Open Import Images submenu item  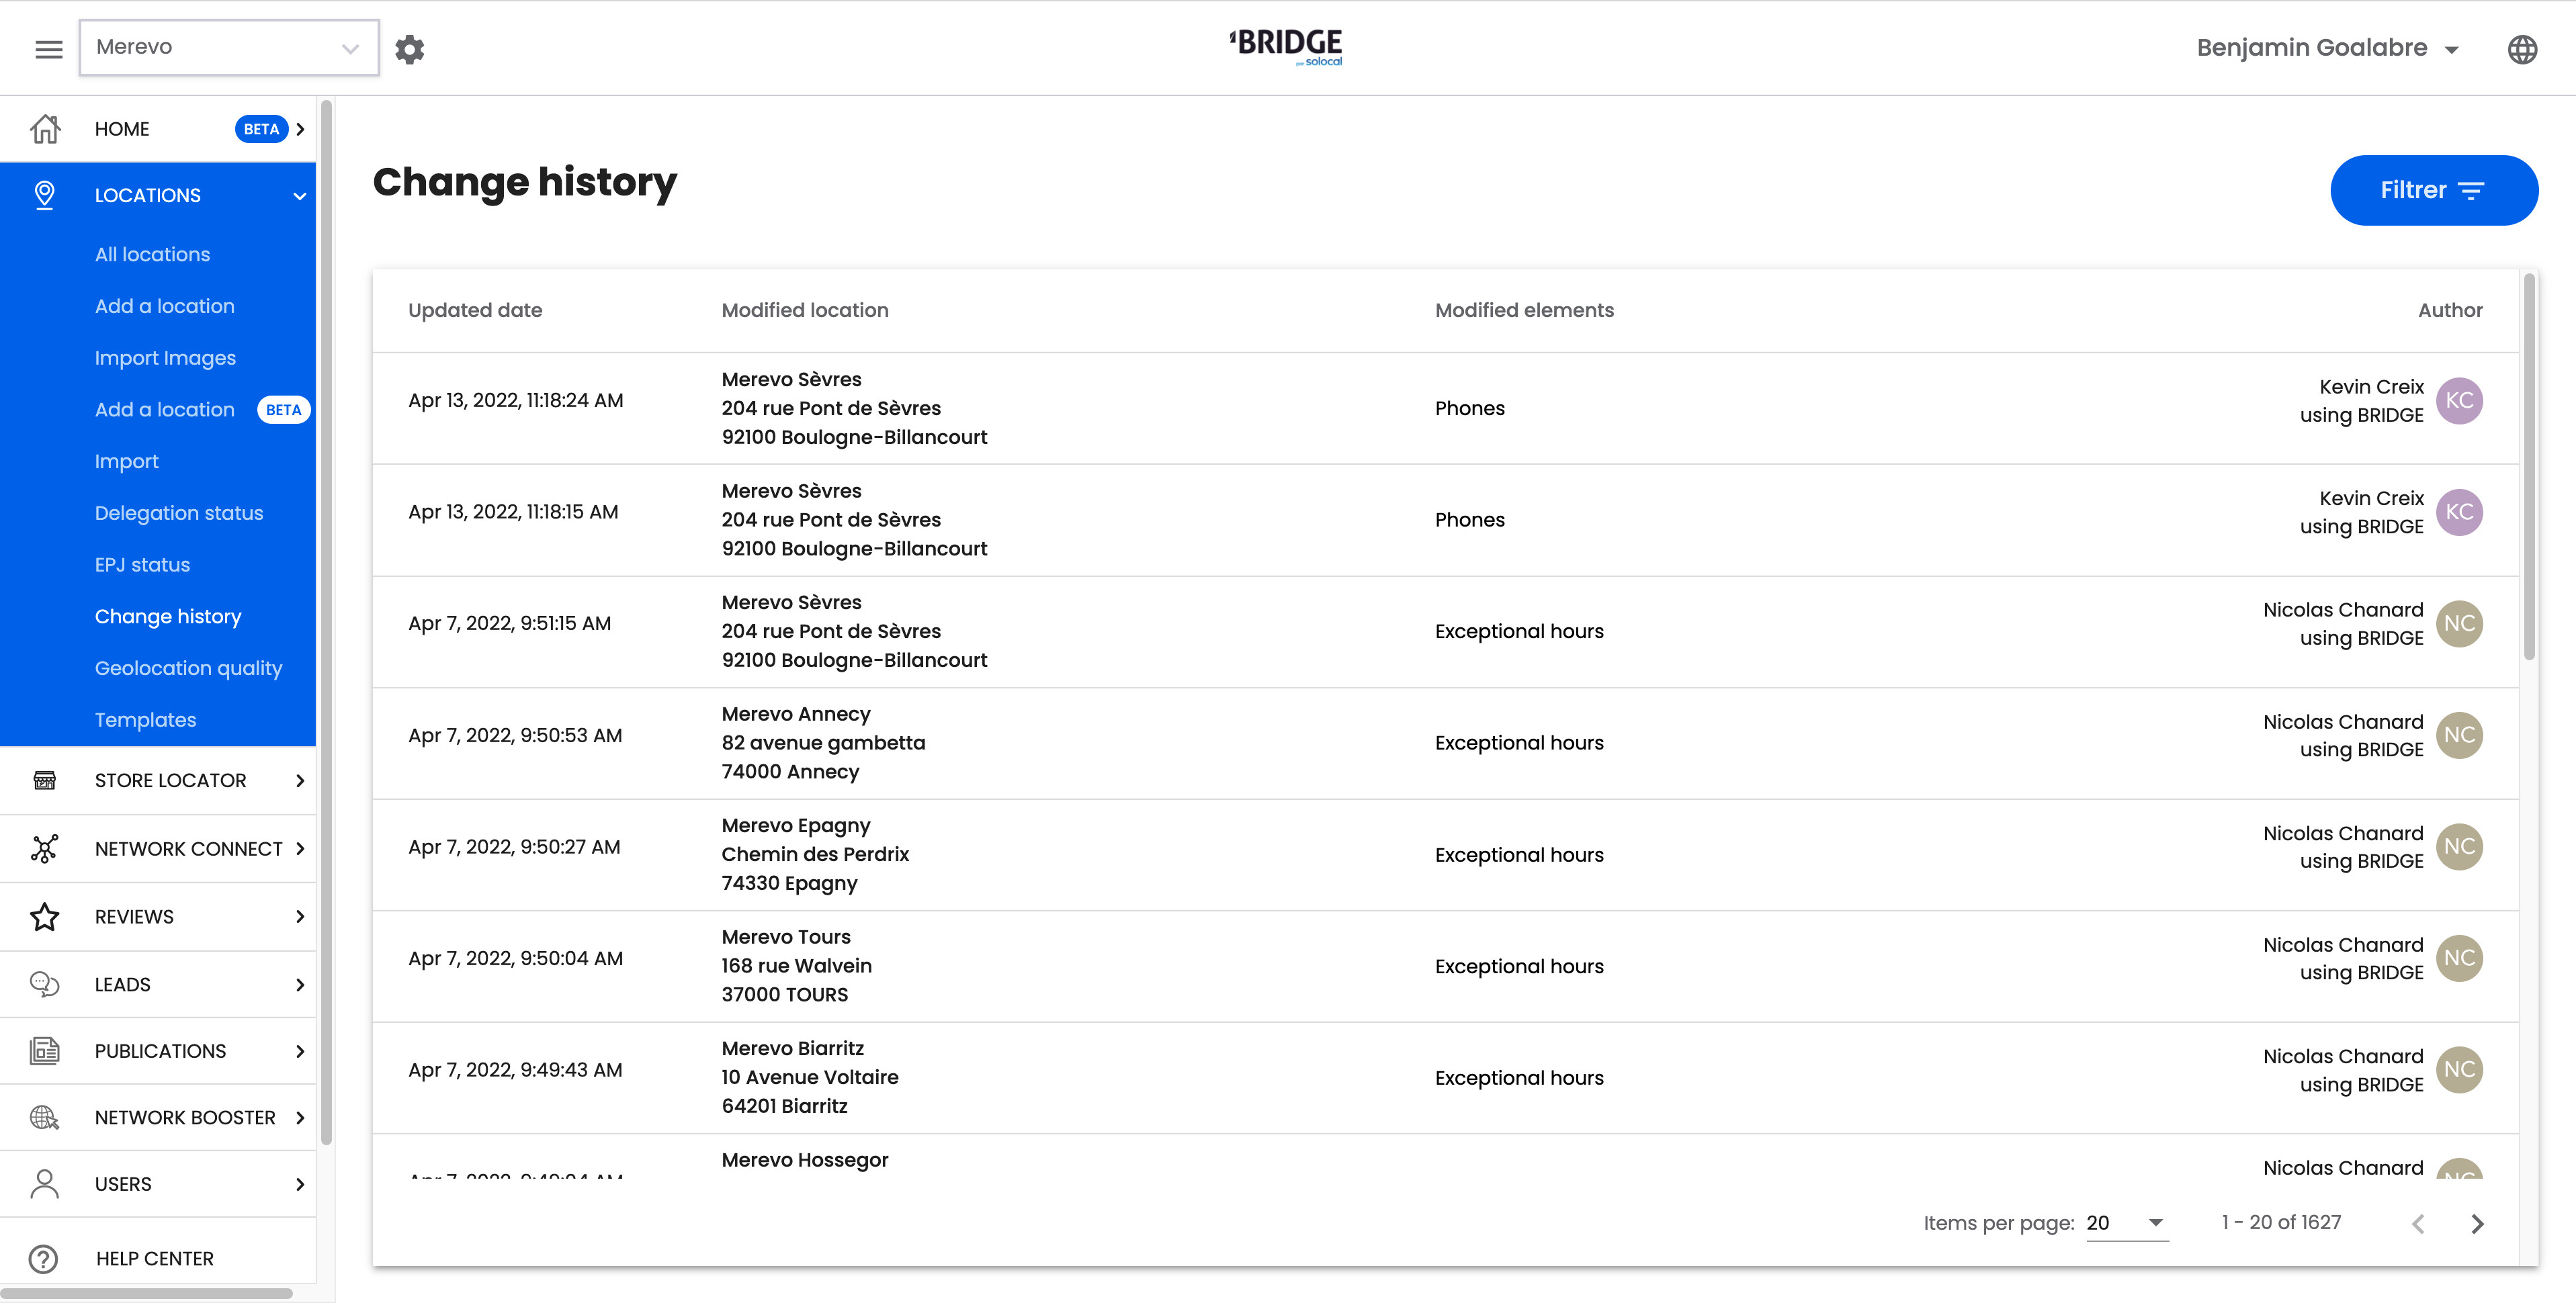165,358
